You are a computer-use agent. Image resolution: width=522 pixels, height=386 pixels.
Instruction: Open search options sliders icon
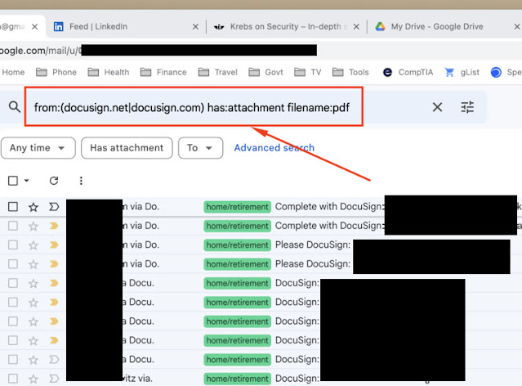point(467,107)
